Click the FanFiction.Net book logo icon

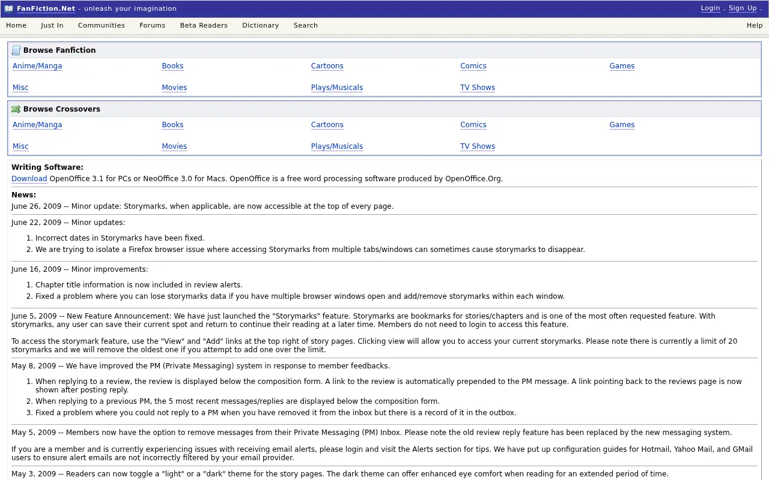[8, 8]
